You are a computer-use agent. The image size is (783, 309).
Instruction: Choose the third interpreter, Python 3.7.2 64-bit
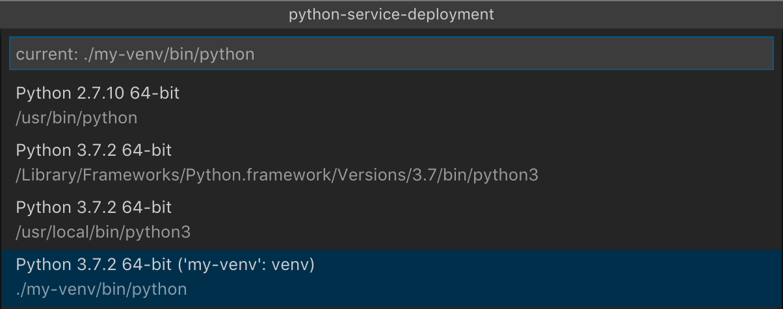[391, 220]
